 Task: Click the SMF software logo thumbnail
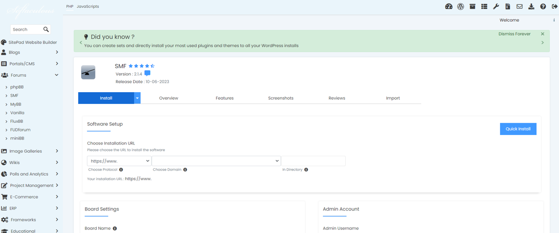coord(88,72)
